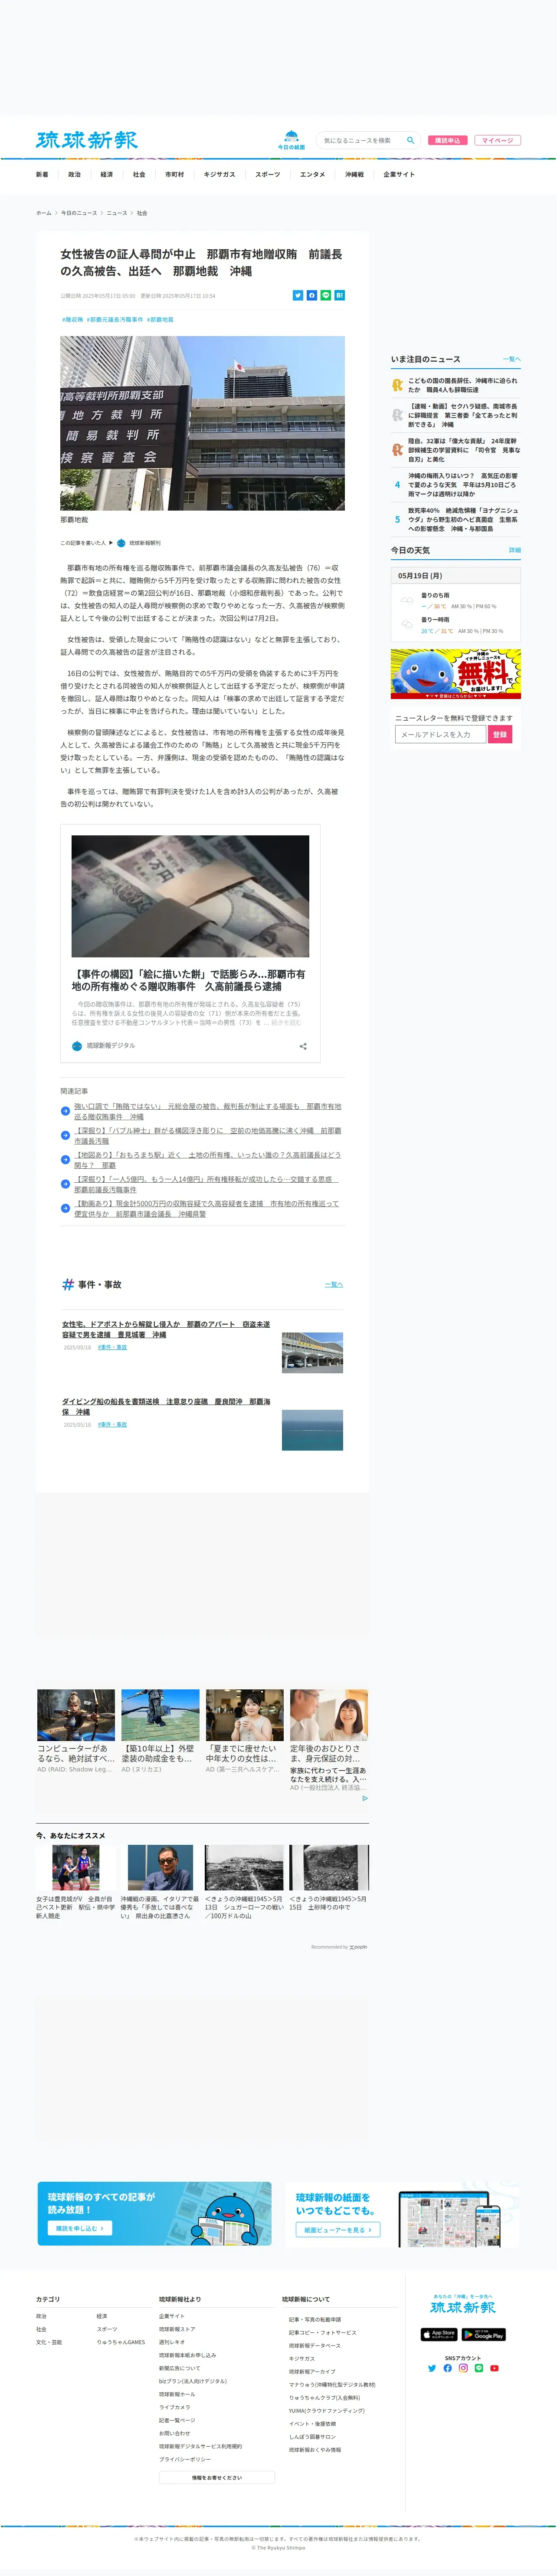Open 【事件の構図】 banknote card image
The height and width of the screenshot is (2576, 557).
[x=190, y=896]
